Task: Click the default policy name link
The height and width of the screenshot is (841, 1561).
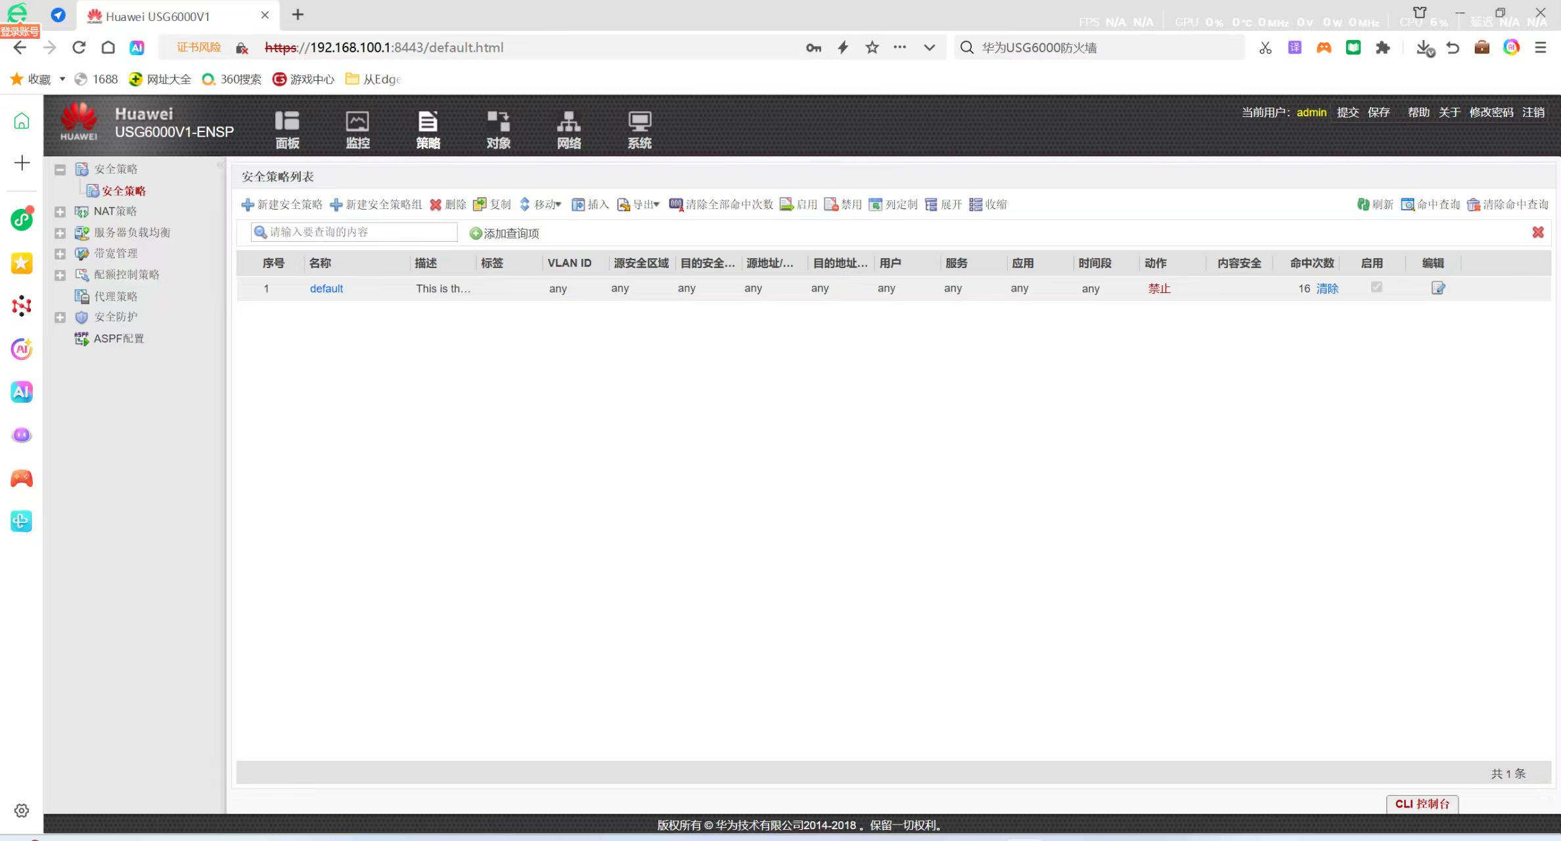Action: pyautogui.click(x=326, y=288)
